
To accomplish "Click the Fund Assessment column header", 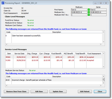I will point(94,54).
